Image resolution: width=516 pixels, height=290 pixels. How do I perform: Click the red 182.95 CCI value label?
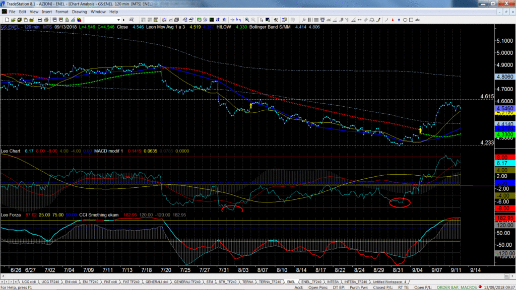pyautogui.click(x=505, y=219)
